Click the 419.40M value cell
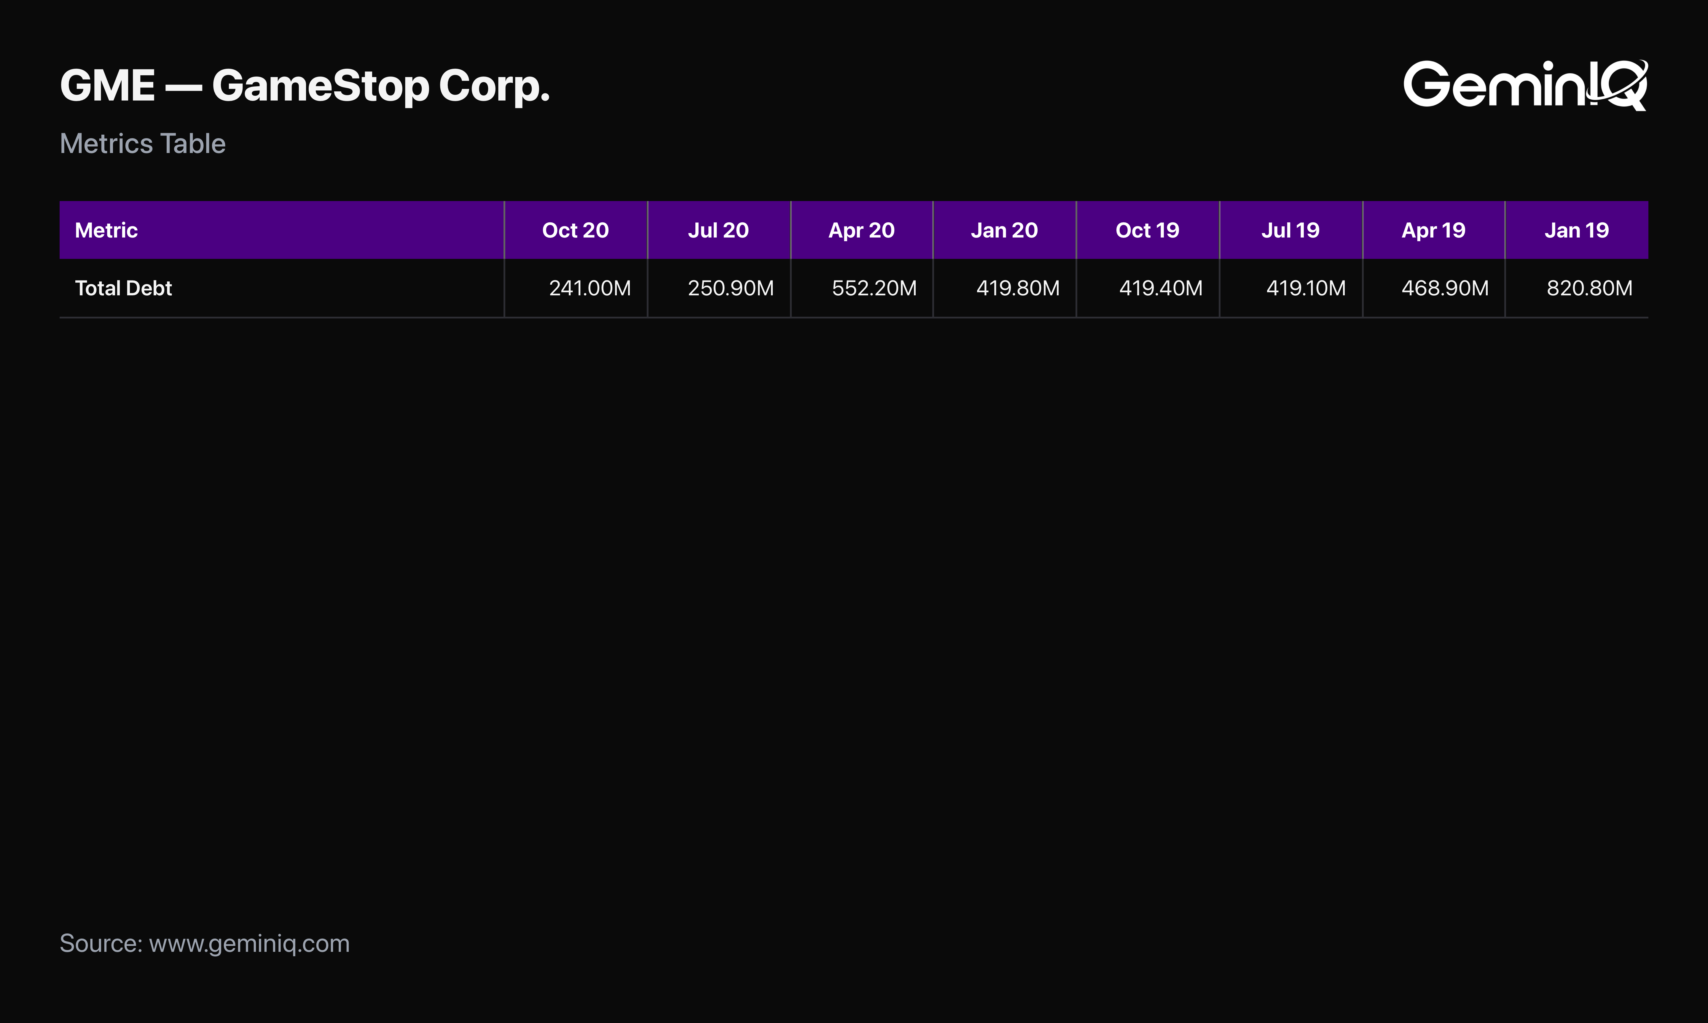The image size is (1708, 1023). [1148, 288]
